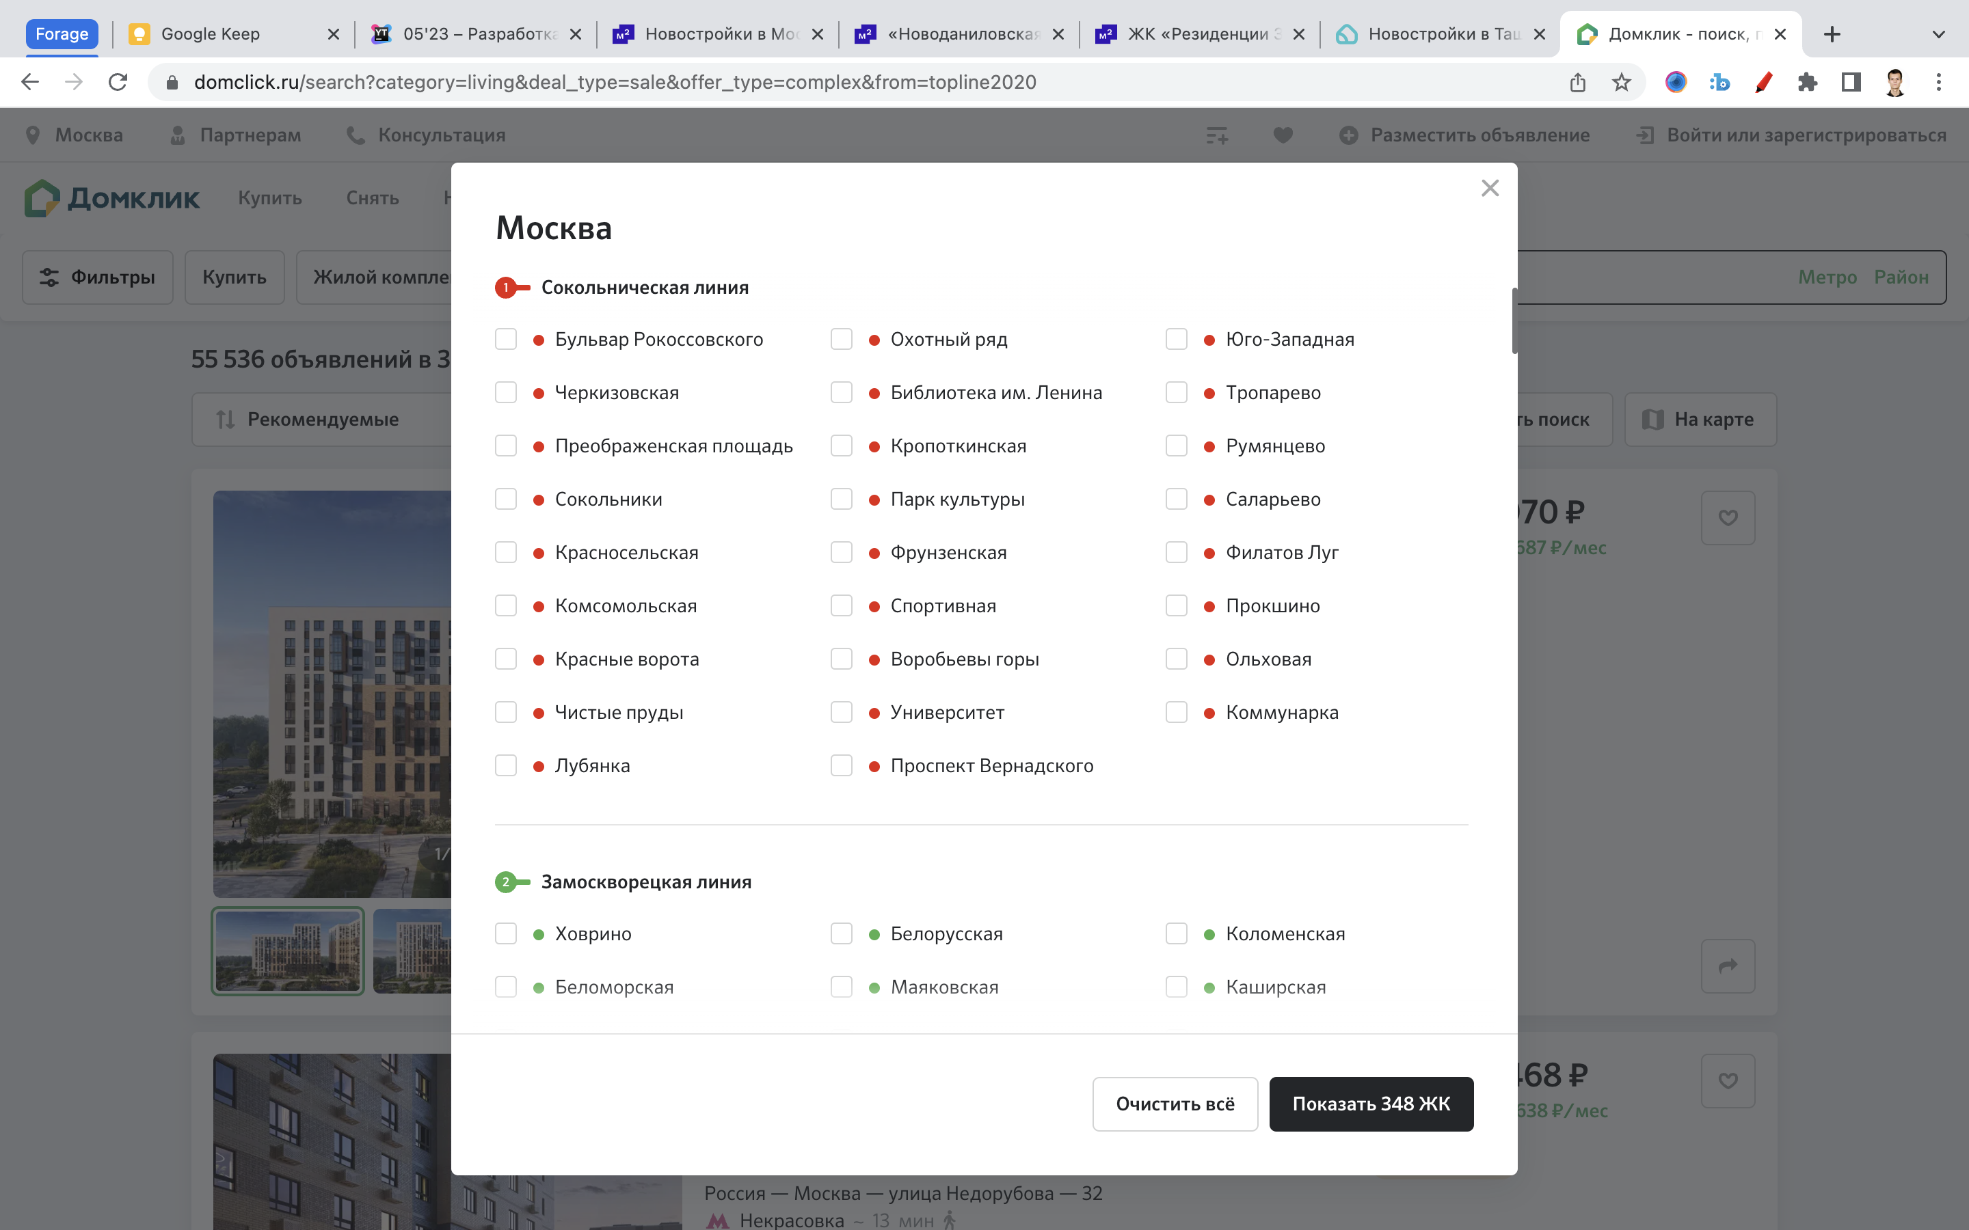The image size is (1969, 1230).
Task: Check the Сокольники station checkbox
Action: (x=506, y=499)
